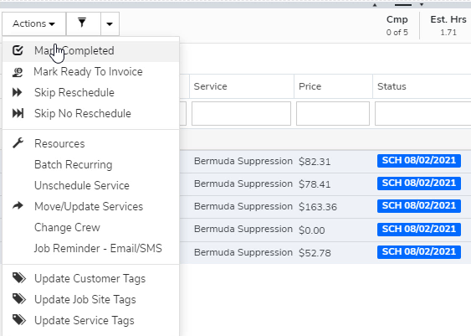
Task: Expand the dropdown arrow beside the filter
Action: 110,23
